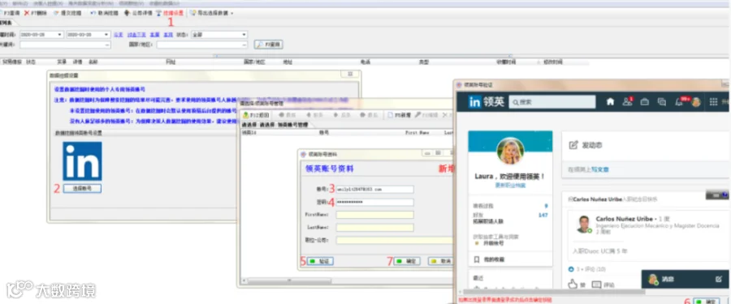Click the red mining settings toolbar item

tap(170, 13)
